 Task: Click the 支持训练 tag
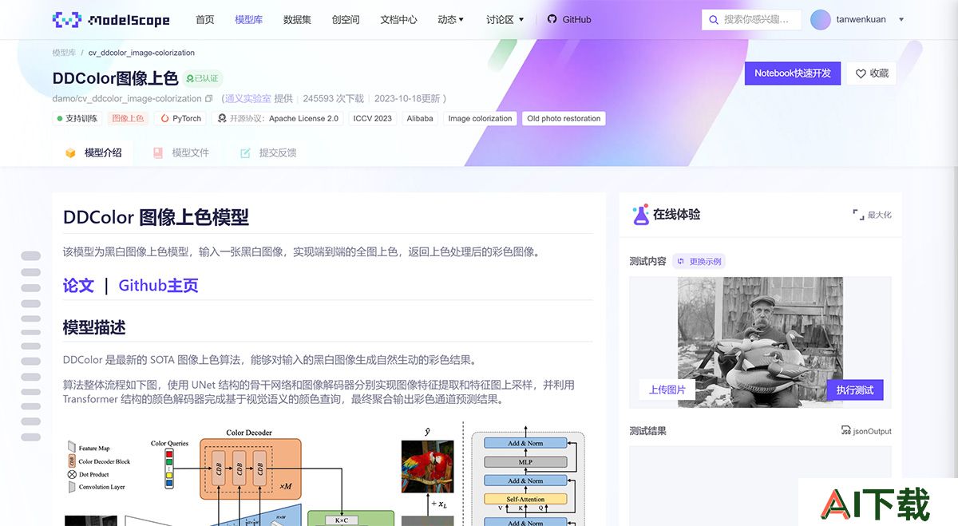77,118
